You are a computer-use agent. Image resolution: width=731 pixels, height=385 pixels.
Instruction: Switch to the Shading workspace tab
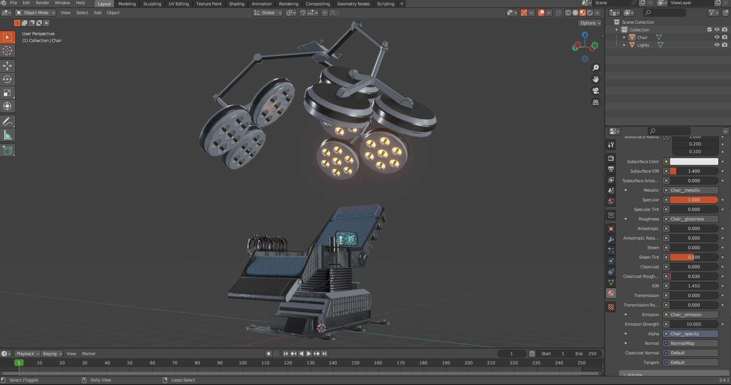pyautogui.click(x=237, y=4)
